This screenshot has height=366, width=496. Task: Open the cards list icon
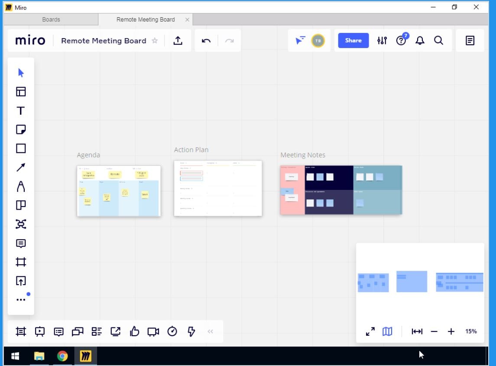point(97,331)
